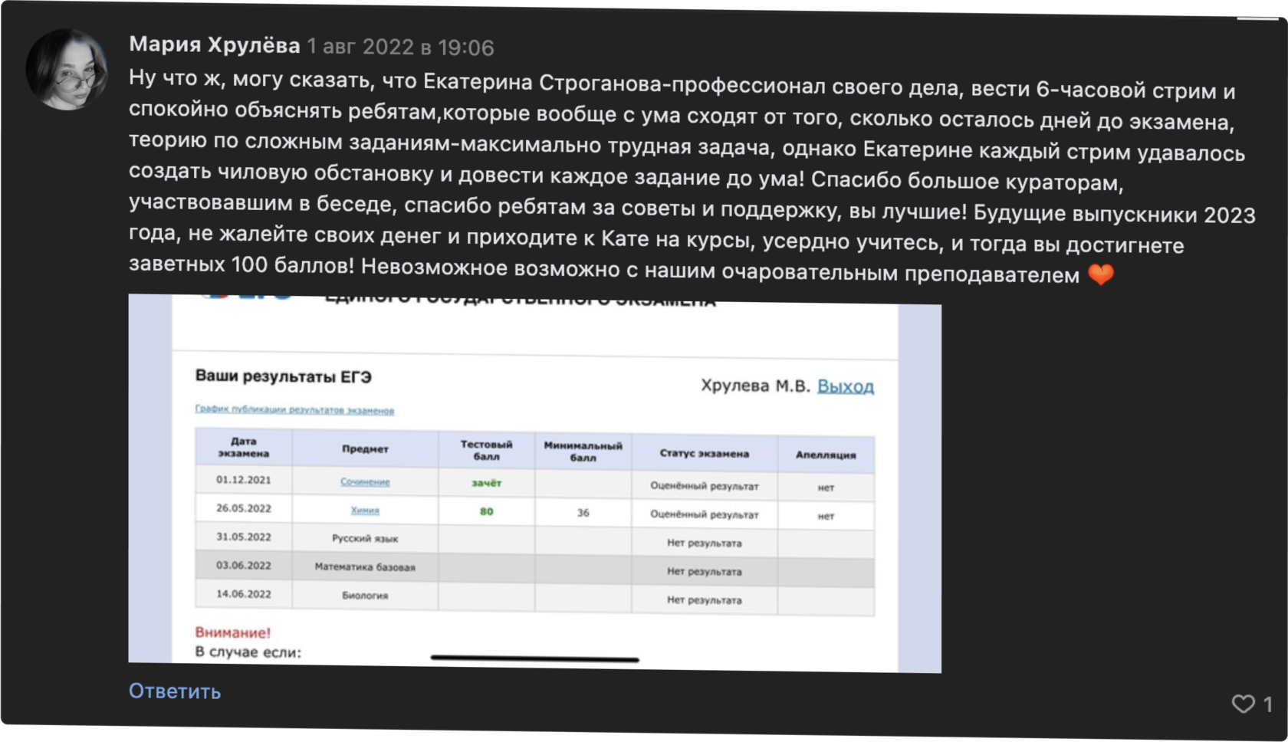Click the text В случае если:

click(x=248, y=652)
